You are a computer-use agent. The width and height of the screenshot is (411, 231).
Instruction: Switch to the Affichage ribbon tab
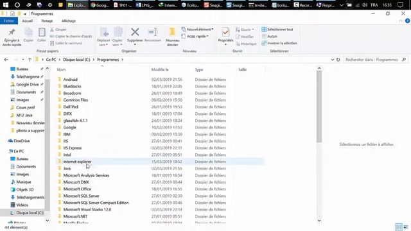pyautogui.click(x=69, y=21)
